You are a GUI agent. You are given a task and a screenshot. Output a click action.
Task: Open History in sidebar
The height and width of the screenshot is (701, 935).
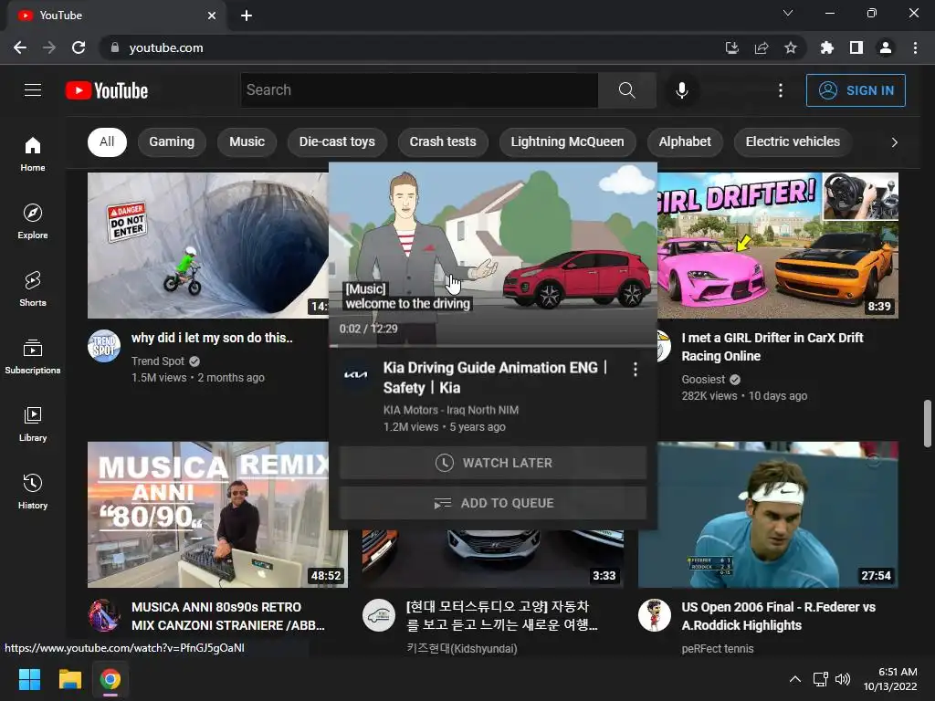tap(33, 491)
